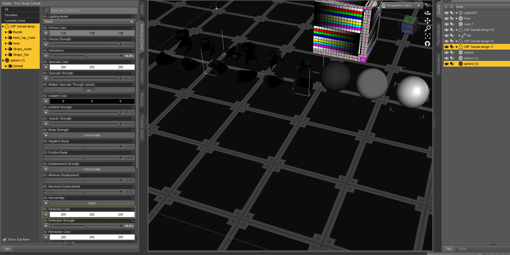Expand the Lights001 node

456,13
